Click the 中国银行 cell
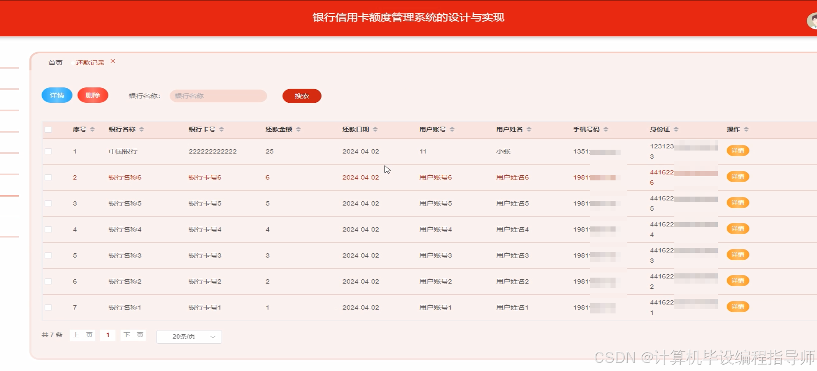Viewport: 817px width, 371px height. pos(123,151)
